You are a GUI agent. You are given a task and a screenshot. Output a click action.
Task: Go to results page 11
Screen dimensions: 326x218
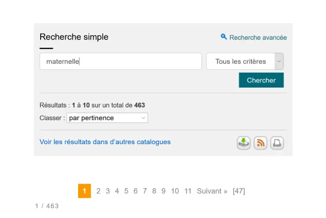coord(188,191)
